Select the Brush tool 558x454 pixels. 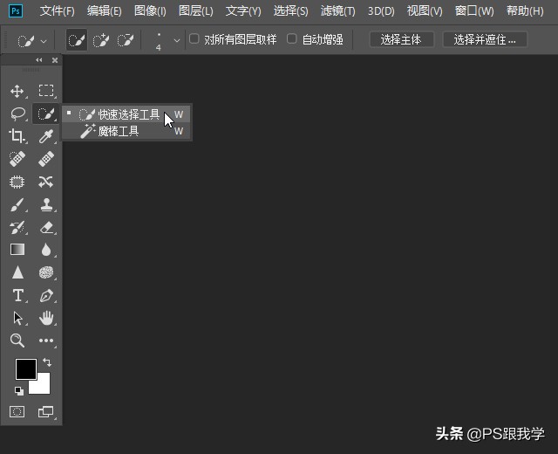pos(17,205)
